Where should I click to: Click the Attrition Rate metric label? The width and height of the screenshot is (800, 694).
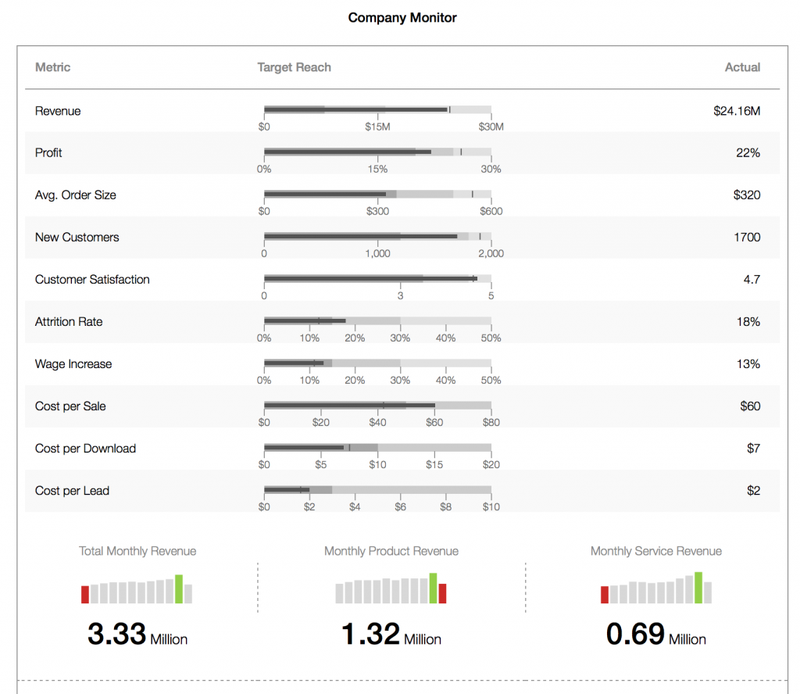pos(69,321)
